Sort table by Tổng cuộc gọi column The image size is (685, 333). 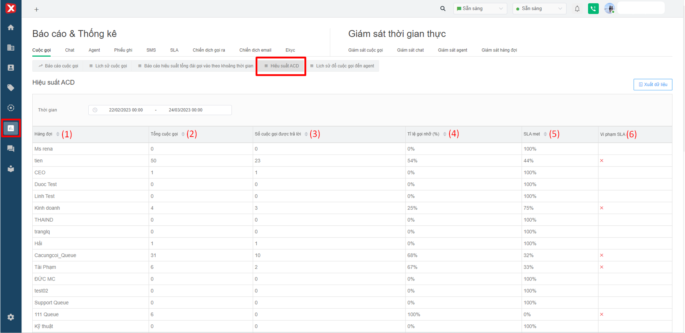pyautogui.click(x=183, y=134)
